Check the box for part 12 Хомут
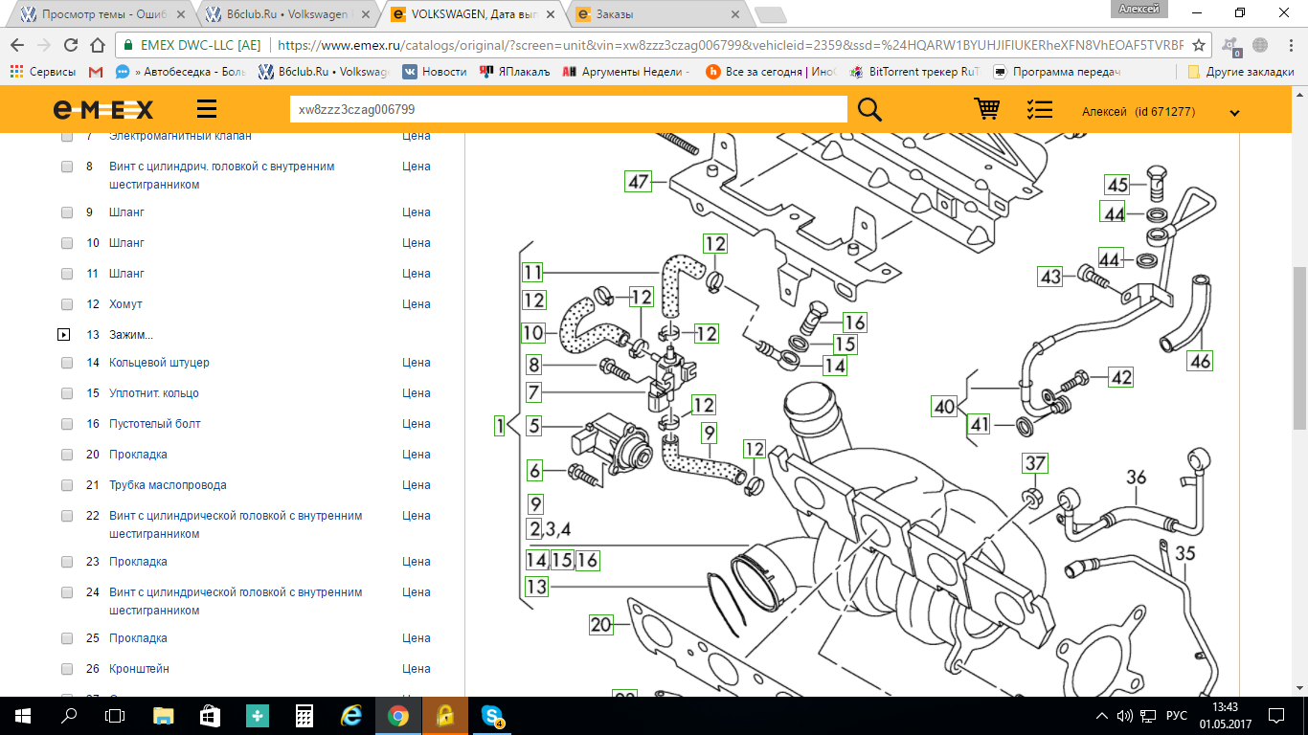Viewport: 1308px width, 735px height. 67,304
